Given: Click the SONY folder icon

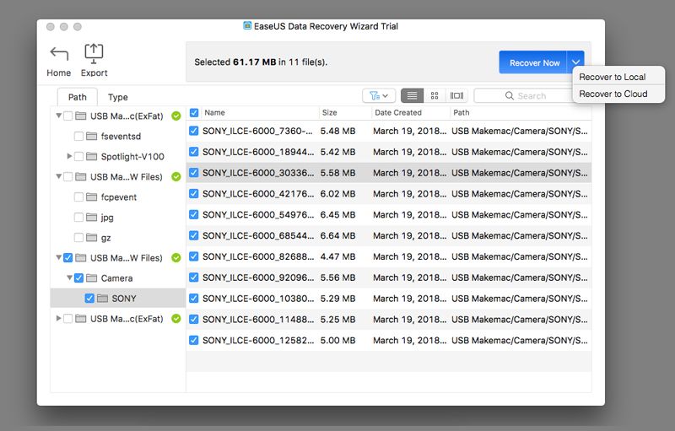Looking at the screenshot, I should pos(102,299).
